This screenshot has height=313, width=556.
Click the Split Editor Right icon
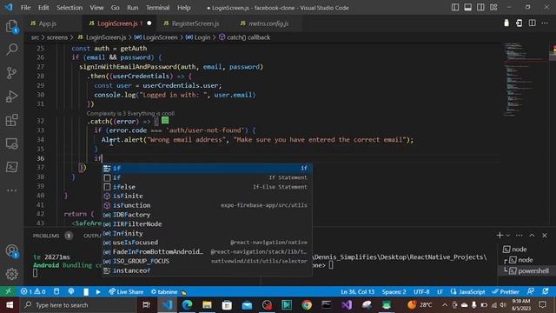(x=532, y=23)
